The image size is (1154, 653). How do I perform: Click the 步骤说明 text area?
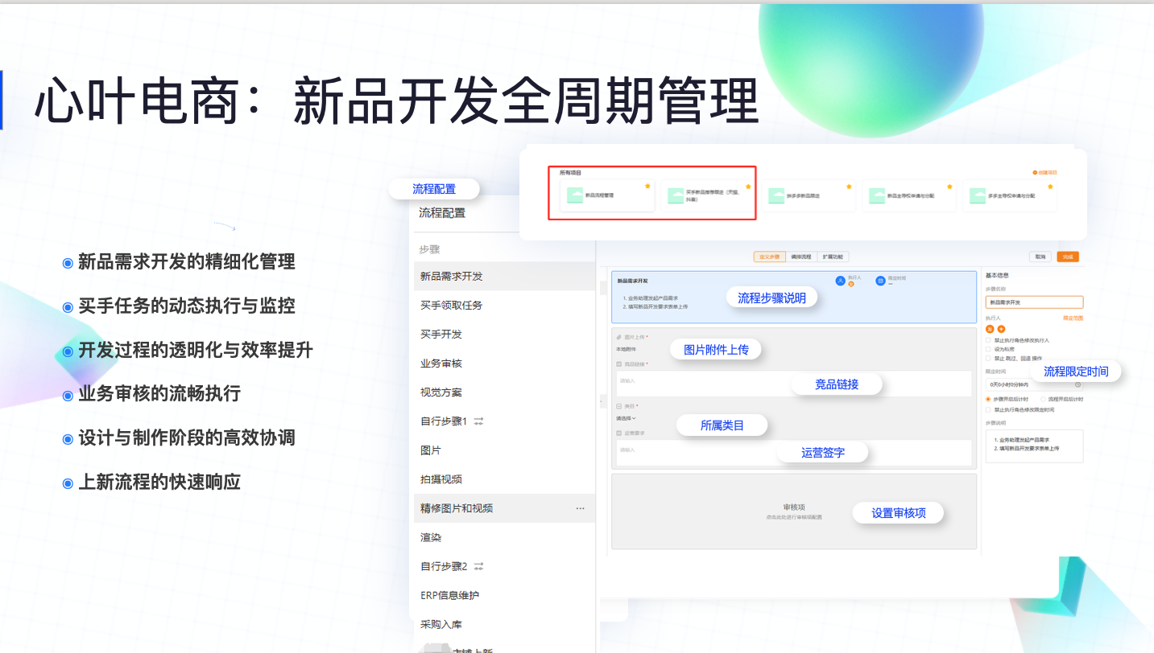tap(1034, 446)
